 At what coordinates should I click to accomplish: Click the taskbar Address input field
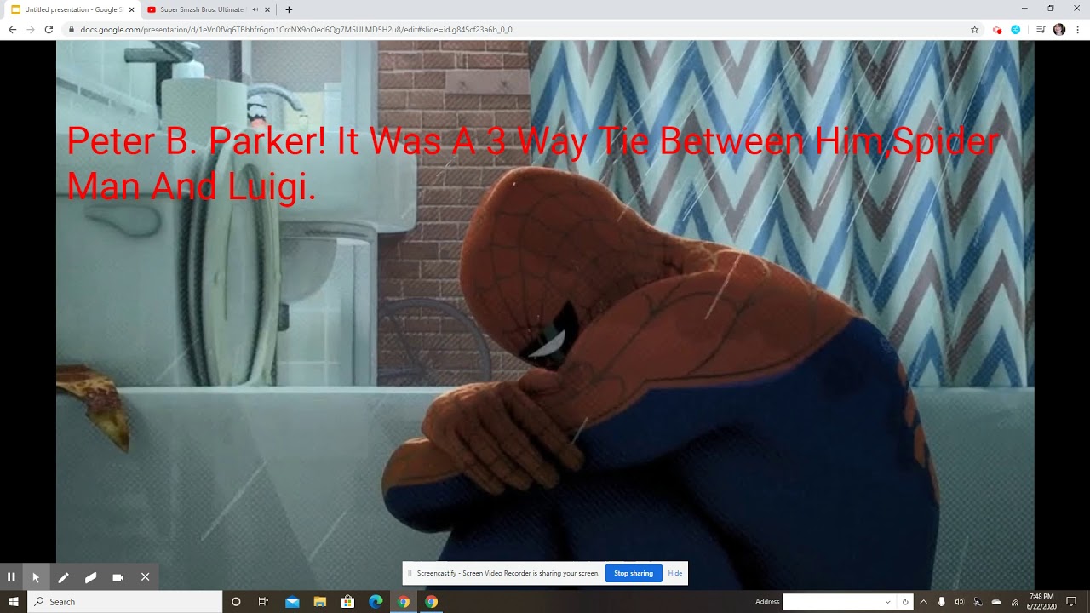[834, 602]
